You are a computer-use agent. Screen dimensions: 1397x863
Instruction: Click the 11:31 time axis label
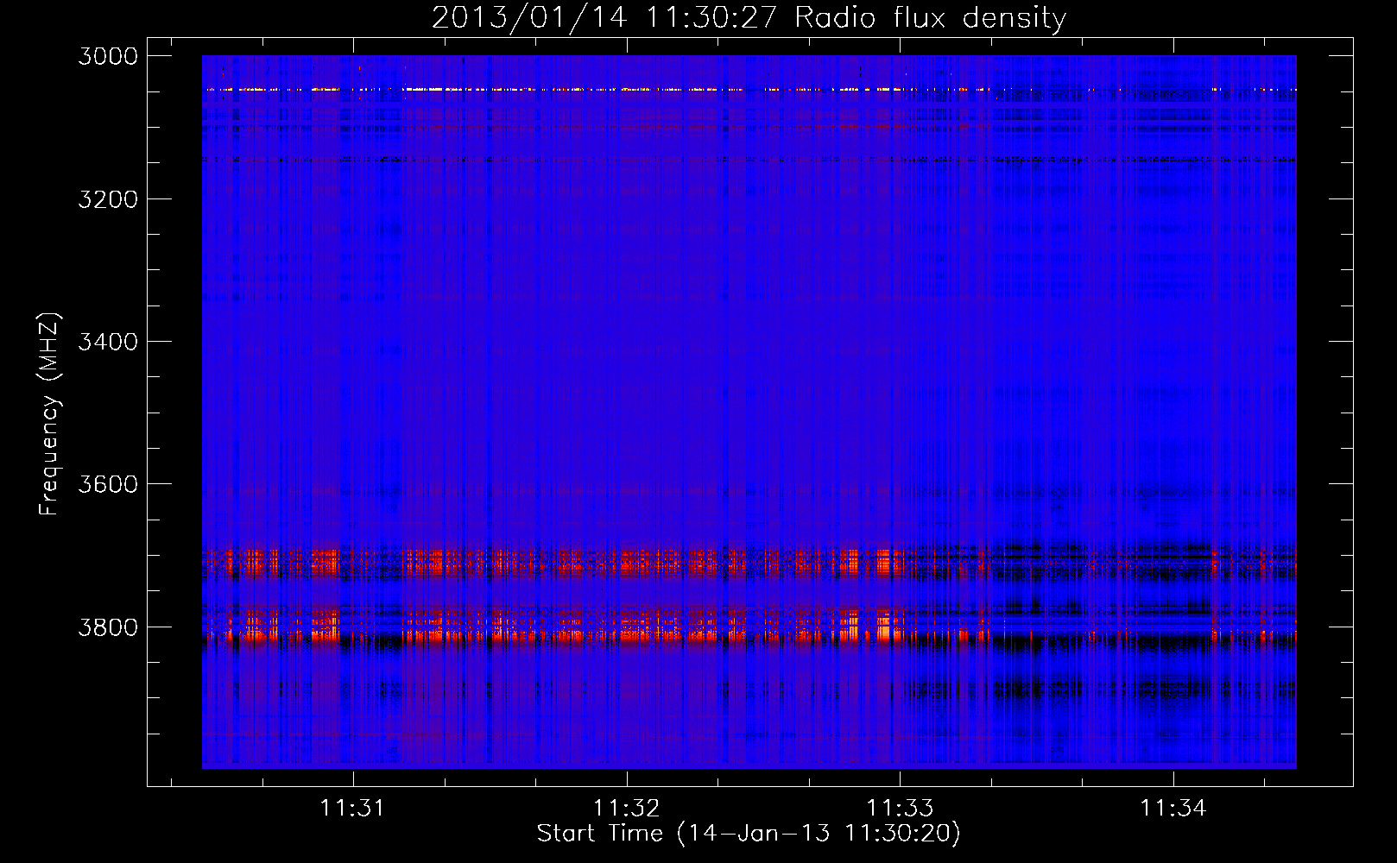click(x=352, y=808)
